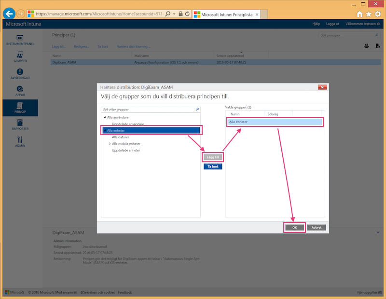Viewport: 386px width, 299px height.
Task: Click the export list icon
Action: click(x=378, y=46)
